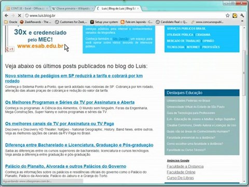Open post about Novo sistema de pedágios em SP
Image resolution: width=249 pixels, height=187 pixels.
point(74,78)
